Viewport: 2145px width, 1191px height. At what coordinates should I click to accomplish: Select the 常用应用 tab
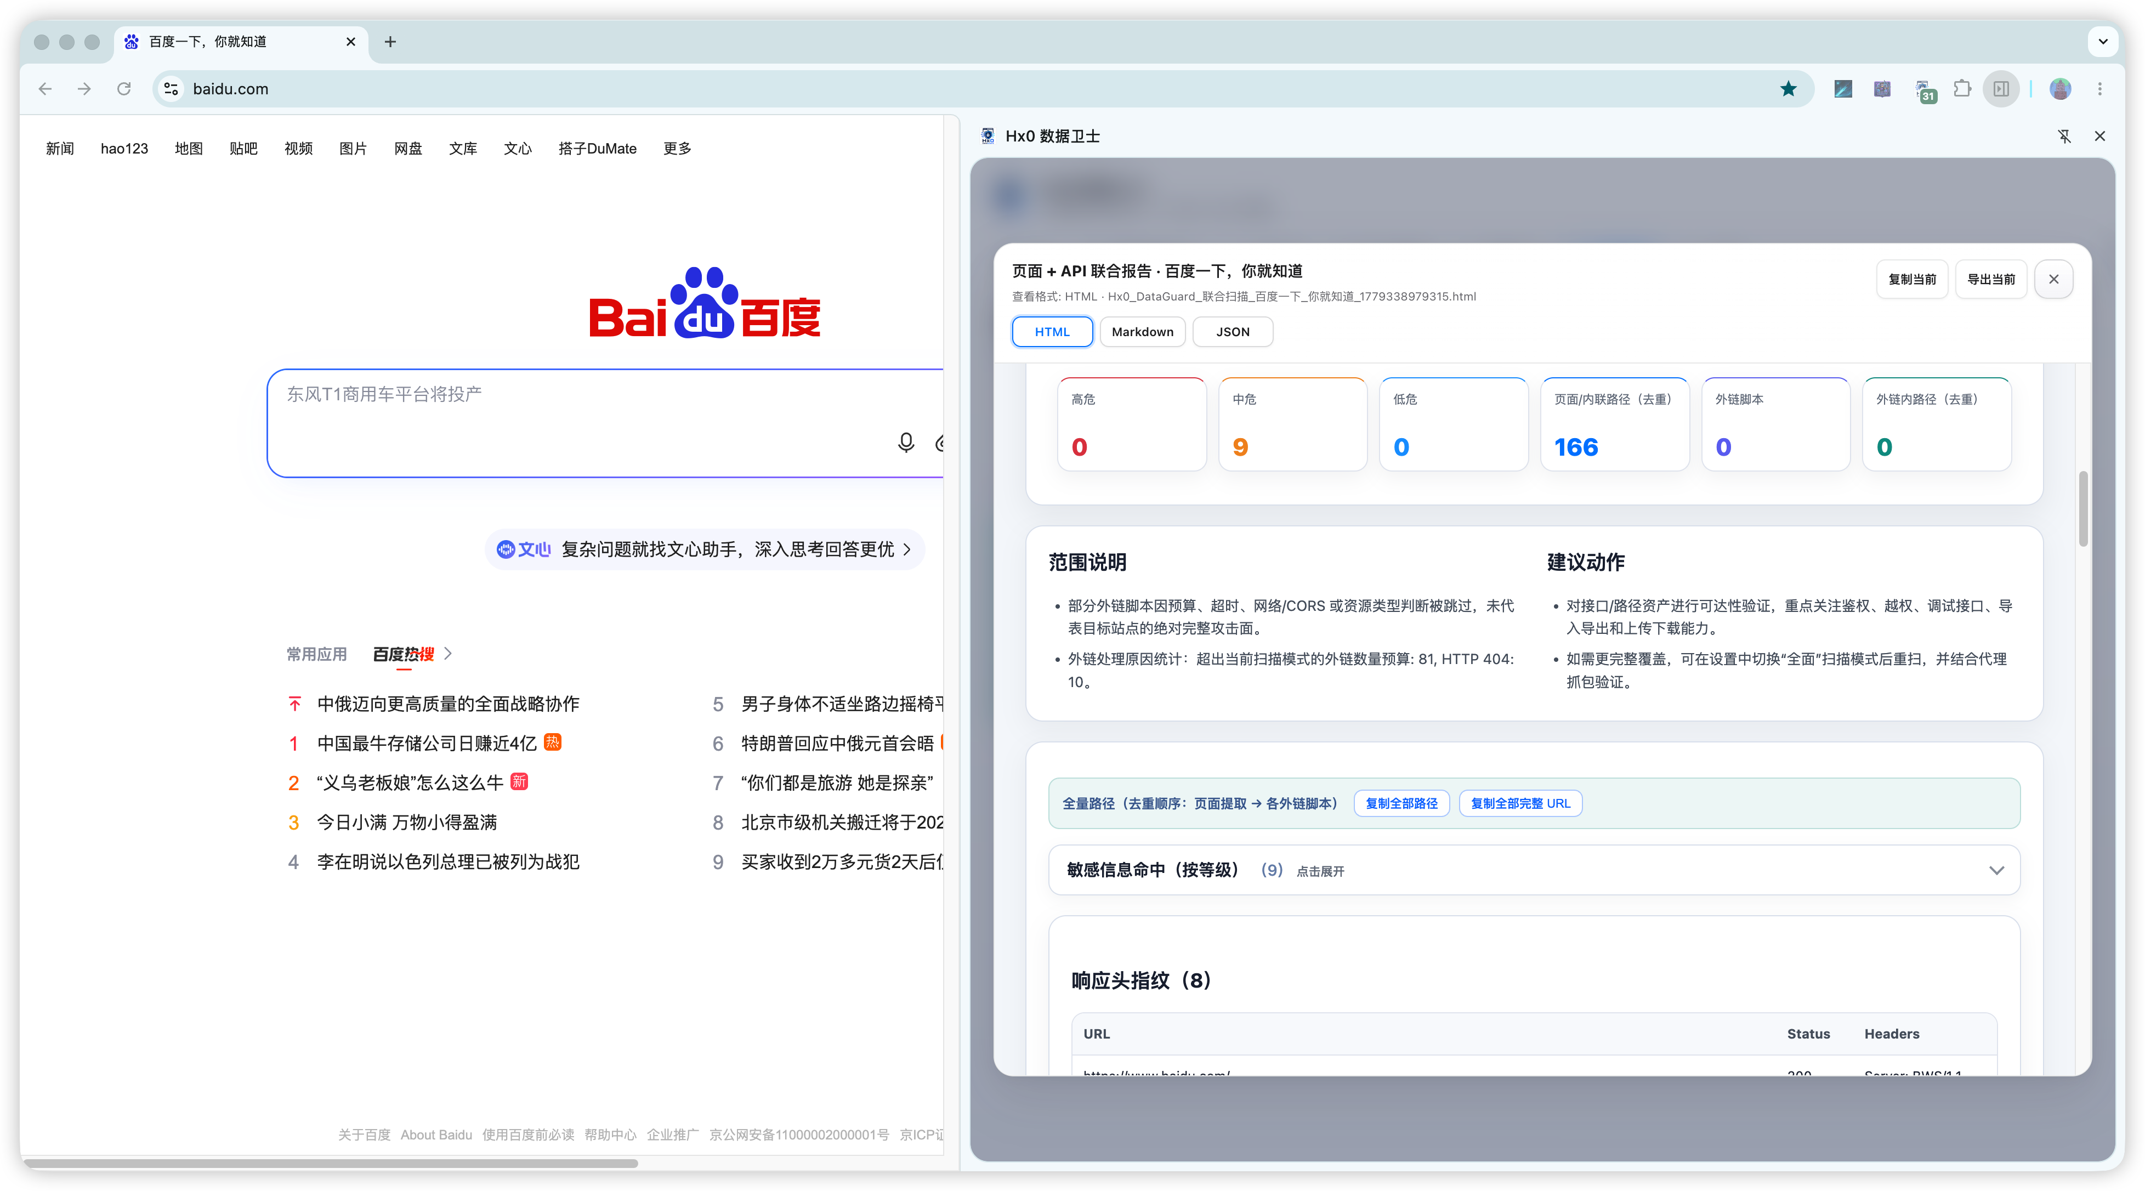click(316, 654)
